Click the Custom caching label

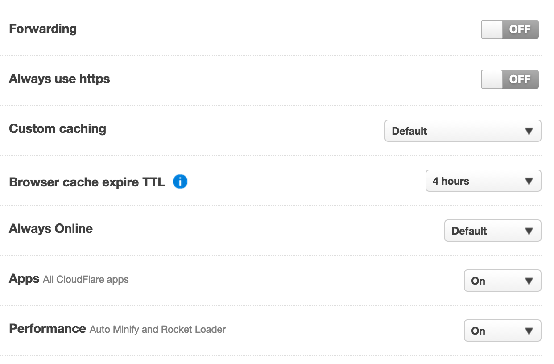point(58,129)
